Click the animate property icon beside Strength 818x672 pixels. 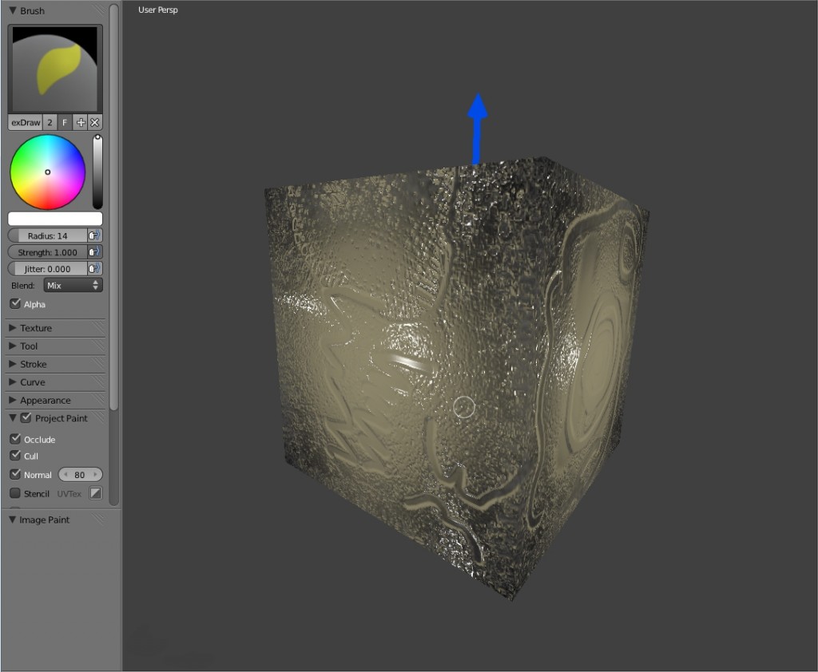click(x=96, y=251)
